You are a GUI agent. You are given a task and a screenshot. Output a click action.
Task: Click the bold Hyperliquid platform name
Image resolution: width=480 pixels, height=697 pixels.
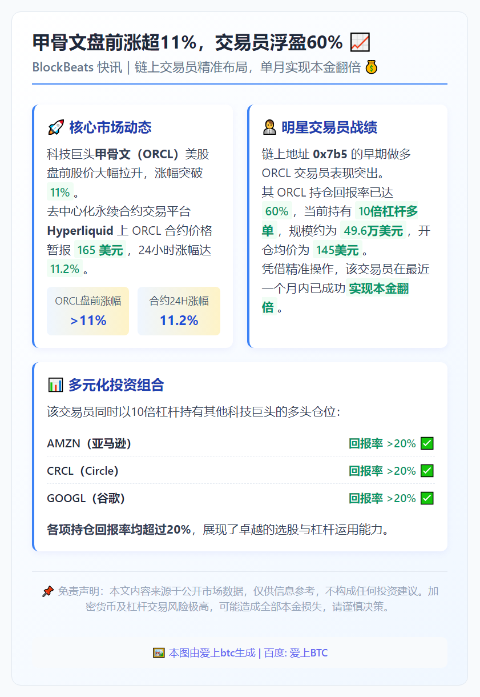pos(81,231)
